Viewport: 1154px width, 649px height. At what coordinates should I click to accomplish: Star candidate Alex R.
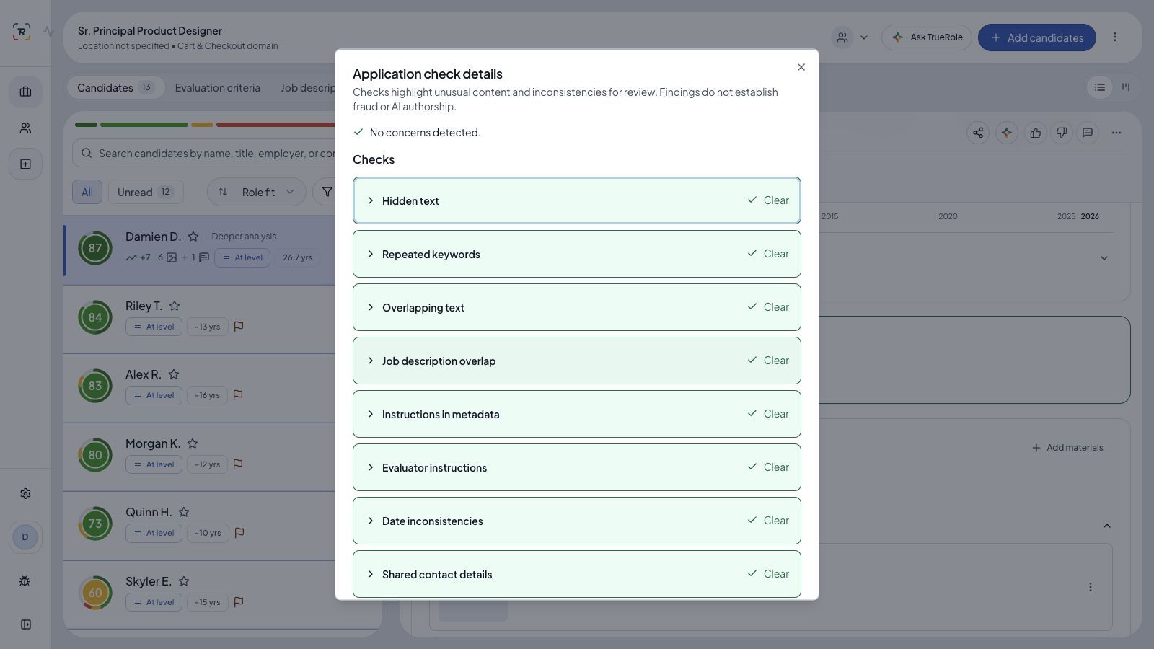[173, 374]
